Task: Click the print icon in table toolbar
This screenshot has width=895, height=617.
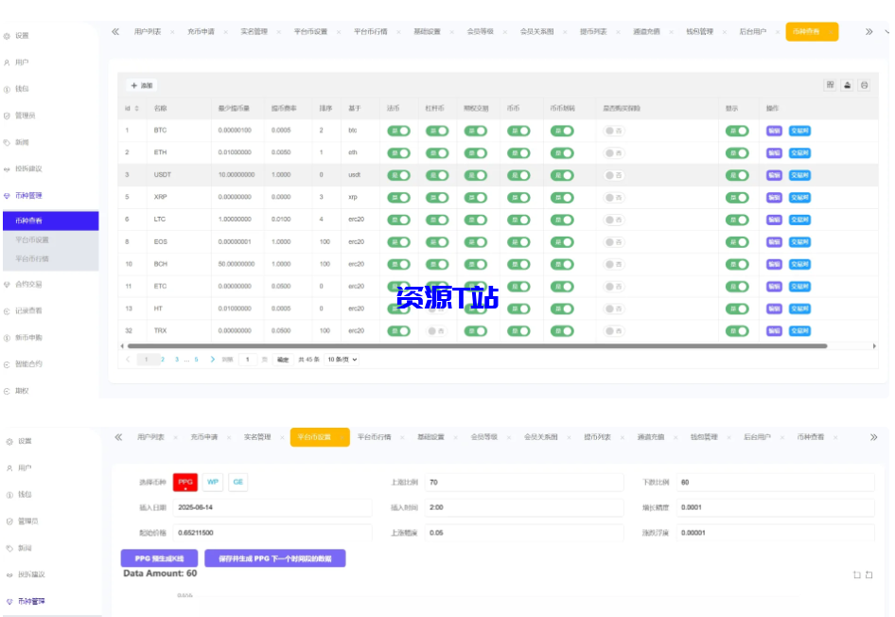Action: [864, 85]
